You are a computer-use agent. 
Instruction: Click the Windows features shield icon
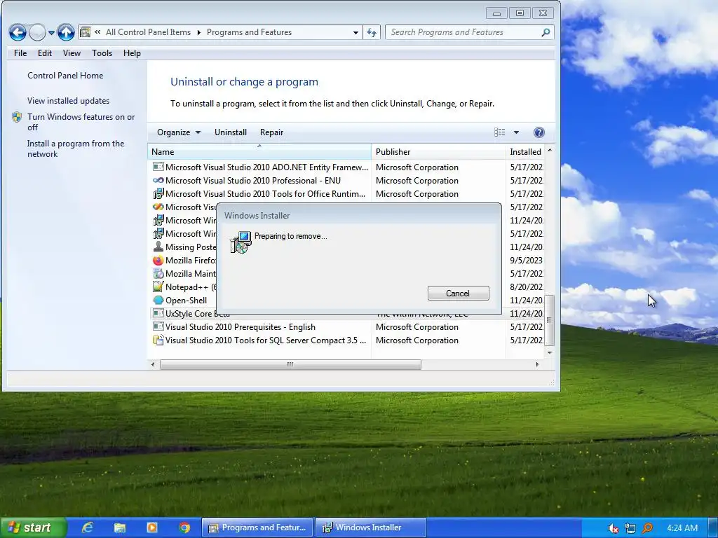pyautogui.click(x=17, y=117)
